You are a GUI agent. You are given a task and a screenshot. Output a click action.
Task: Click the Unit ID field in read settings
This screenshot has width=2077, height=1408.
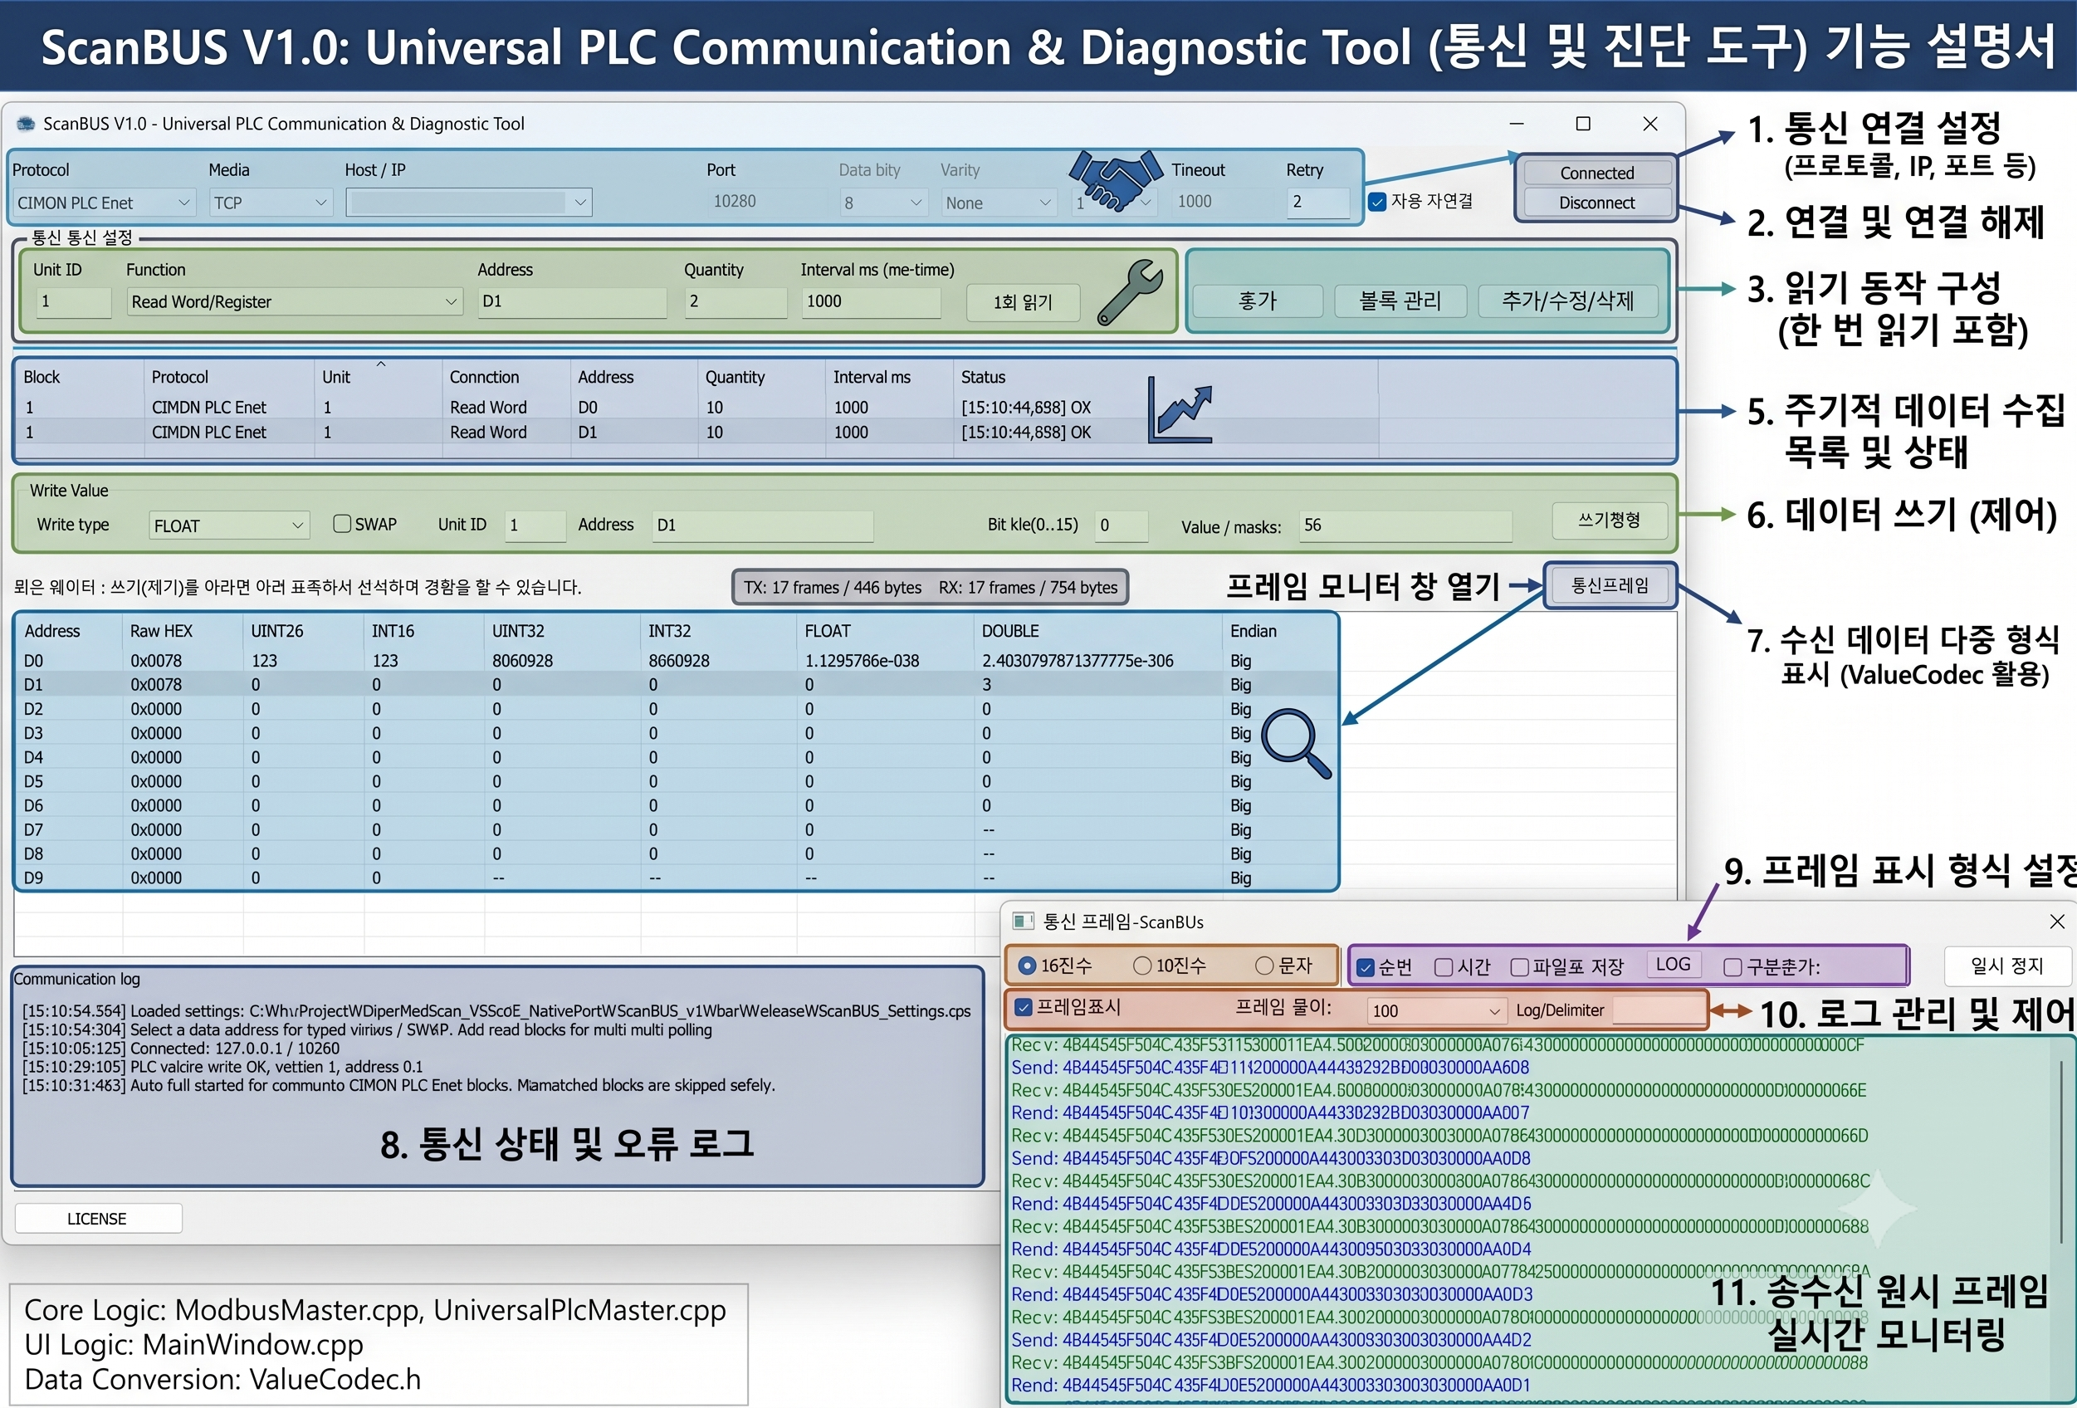tap(72, 302)
